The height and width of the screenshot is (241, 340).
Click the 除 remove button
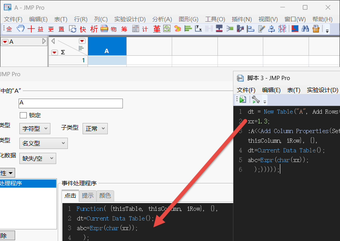click(x=7, y=236)
